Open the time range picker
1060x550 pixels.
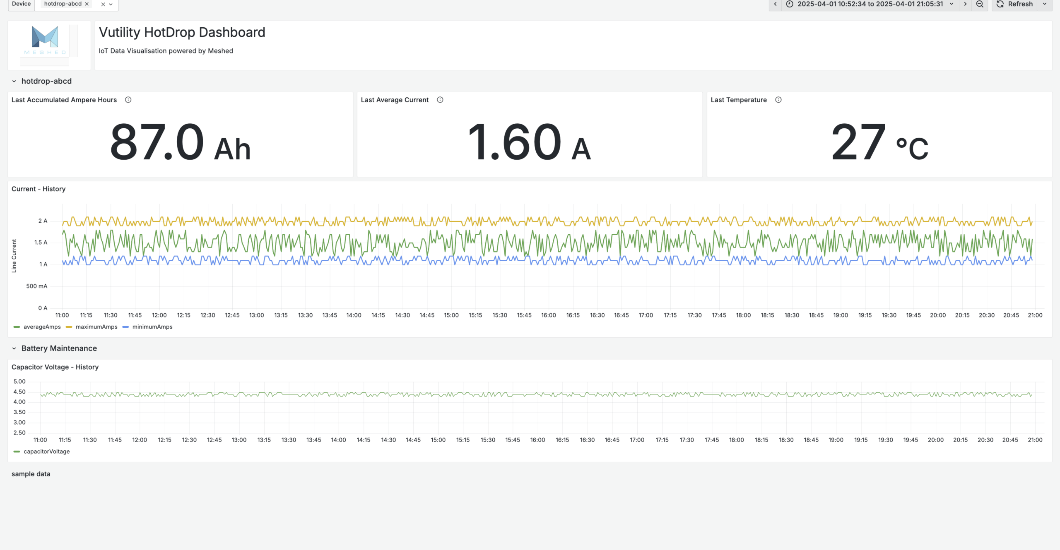(870, 4)
